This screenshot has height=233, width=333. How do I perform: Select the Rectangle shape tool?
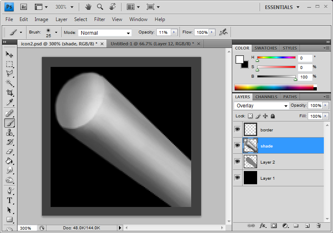[10, 219]
